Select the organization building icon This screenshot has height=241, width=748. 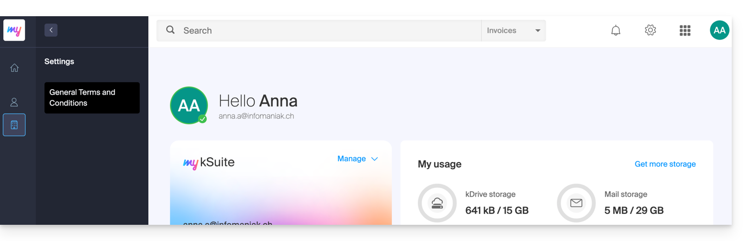[14, 125]
